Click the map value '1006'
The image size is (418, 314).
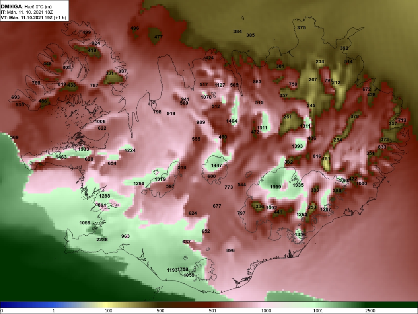pos(100,121)
